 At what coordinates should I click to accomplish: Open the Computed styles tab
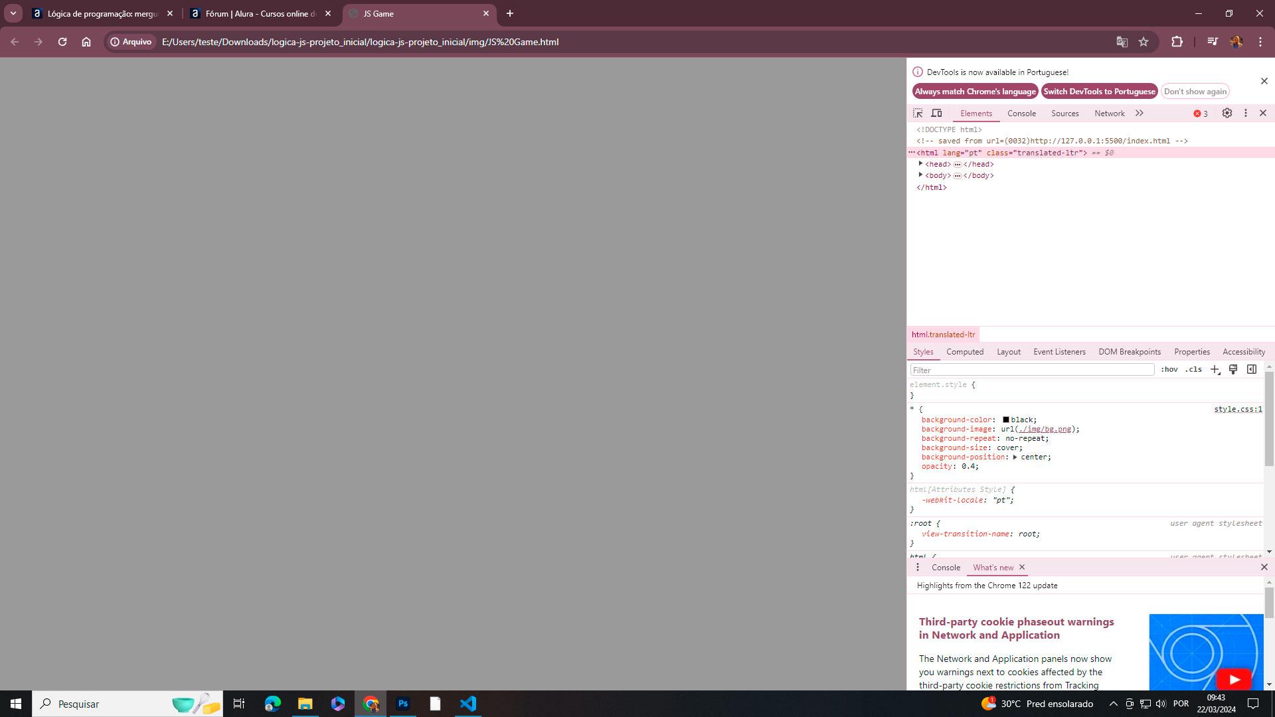coord(964,352)
